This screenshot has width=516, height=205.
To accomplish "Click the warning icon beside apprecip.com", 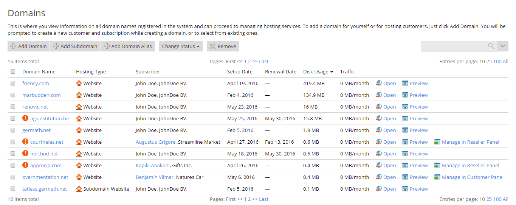I will pos(25,165).
